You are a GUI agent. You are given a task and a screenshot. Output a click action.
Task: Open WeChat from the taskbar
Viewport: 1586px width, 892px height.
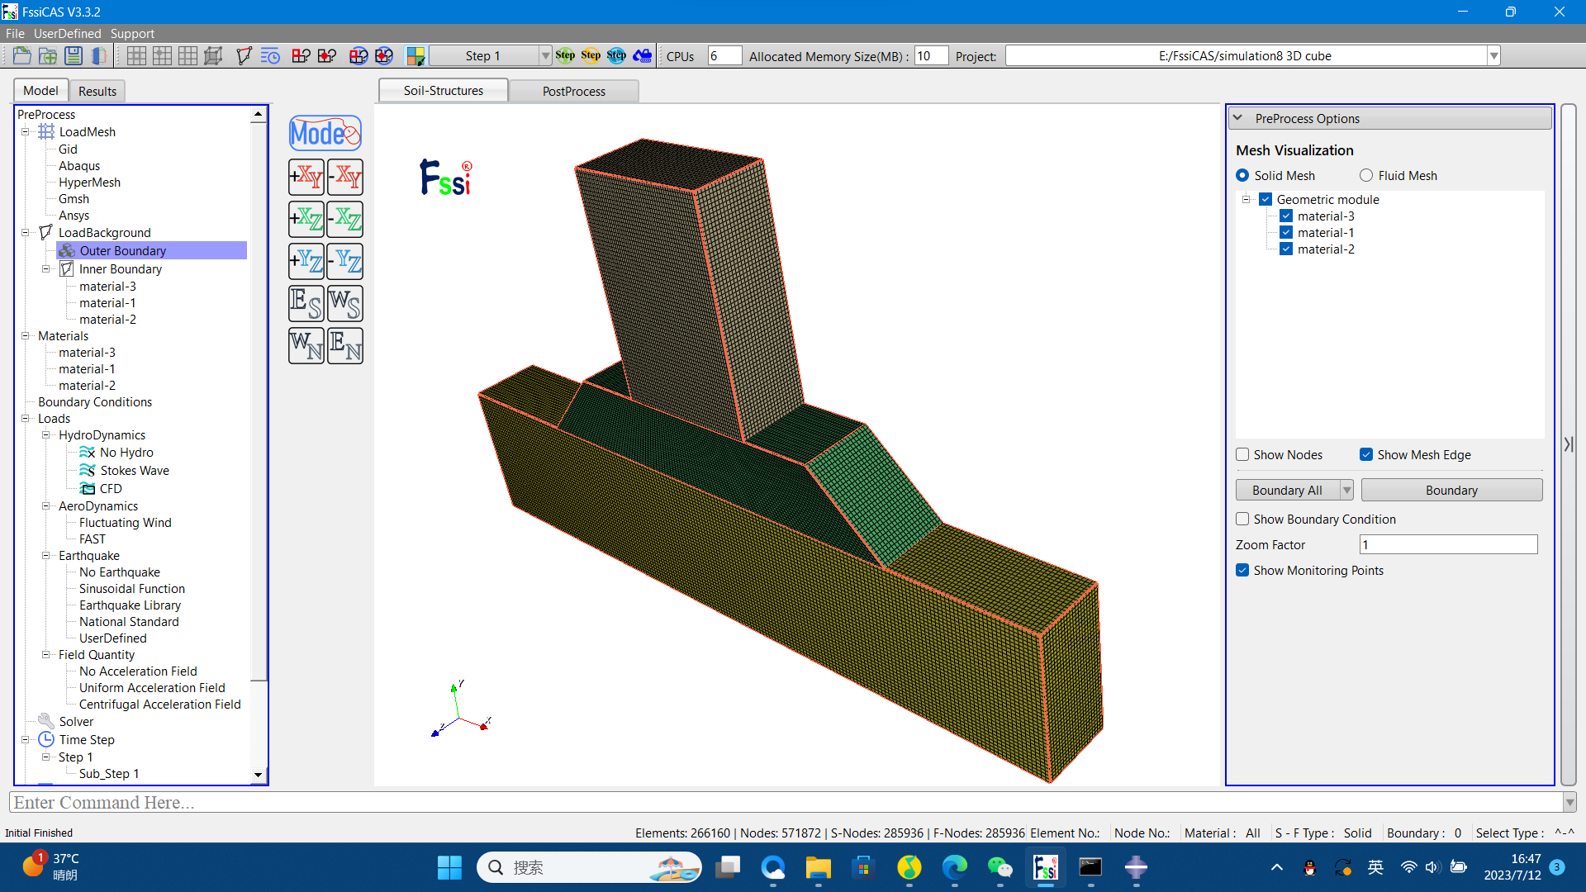coord(1000,867)
